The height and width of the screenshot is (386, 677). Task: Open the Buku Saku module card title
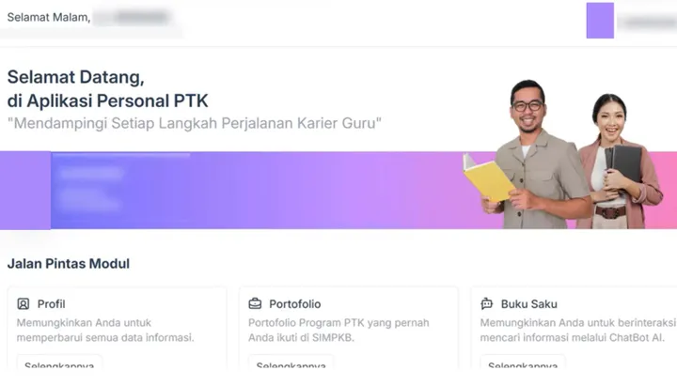pos(528,304)
